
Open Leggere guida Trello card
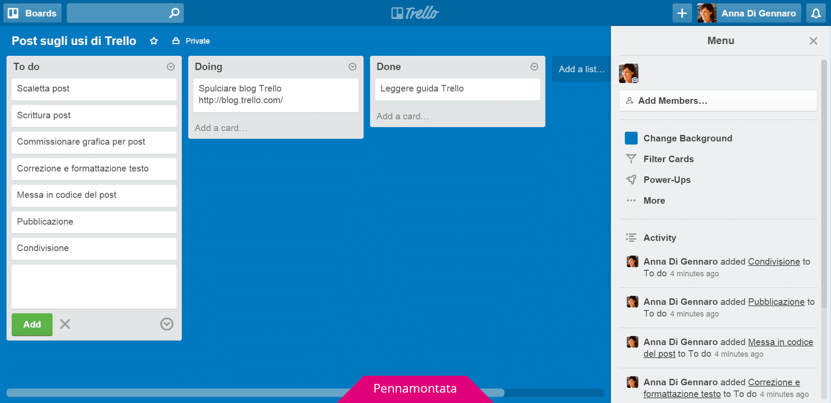457,89
